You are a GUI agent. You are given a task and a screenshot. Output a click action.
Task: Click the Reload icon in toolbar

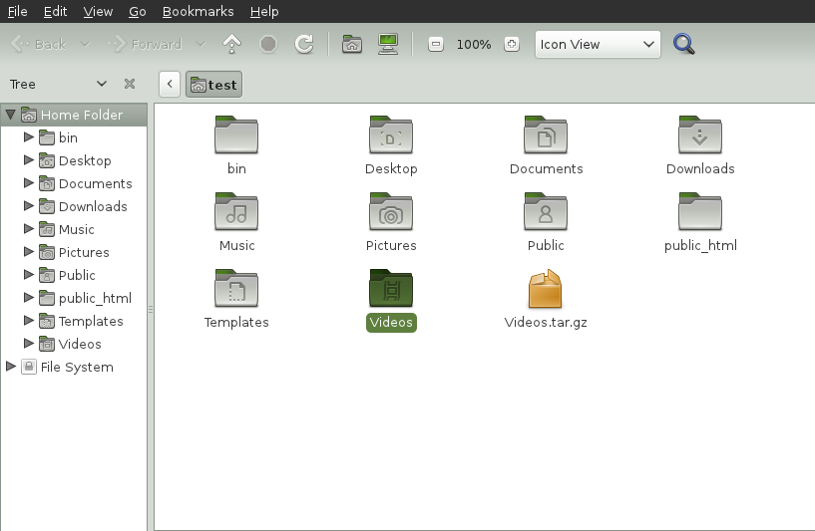(304, 44)
